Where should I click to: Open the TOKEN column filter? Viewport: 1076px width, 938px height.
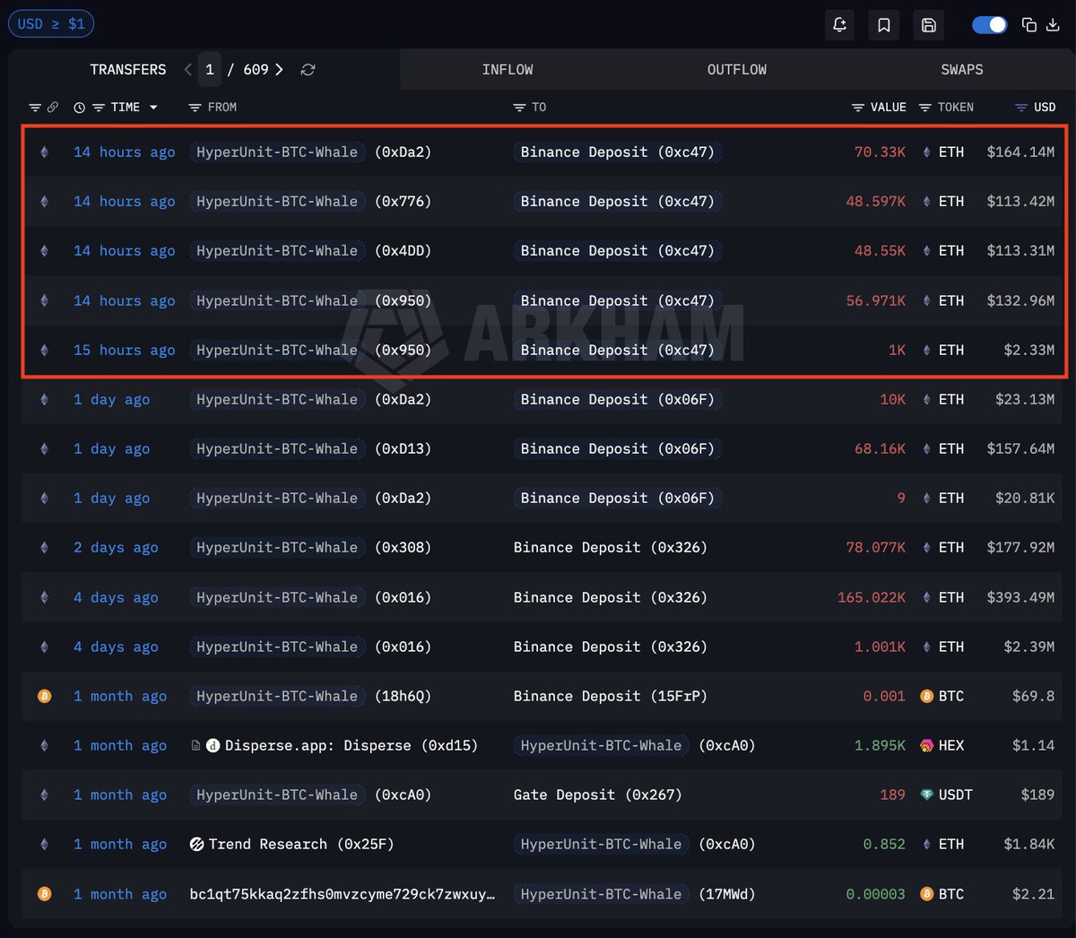925,108
